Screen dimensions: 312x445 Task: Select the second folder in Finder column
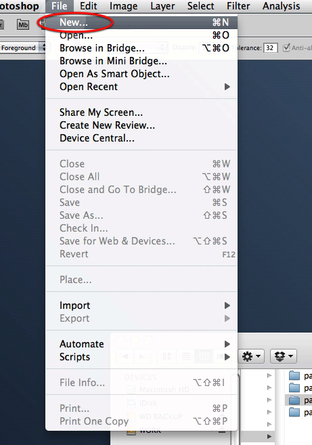(x=299, y=387)
